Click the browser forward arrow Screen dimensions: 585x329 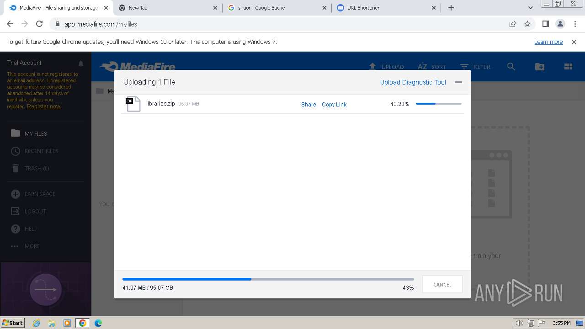pos(25,24)
